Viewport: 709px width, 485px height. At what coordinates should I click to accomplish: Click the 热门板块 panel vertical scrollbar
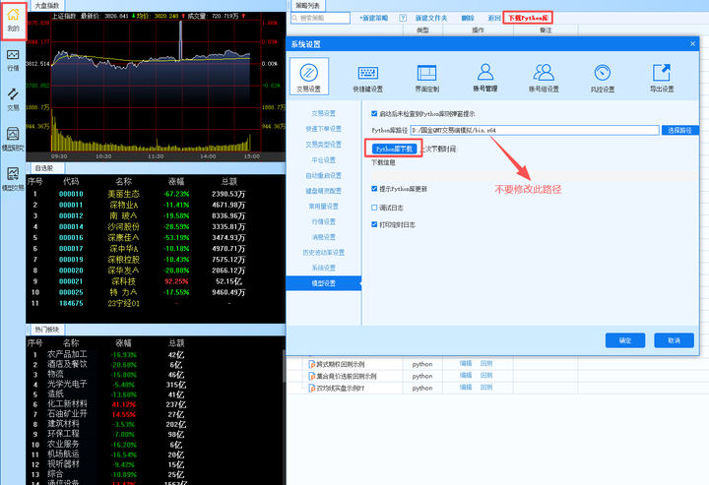[284, 367]
